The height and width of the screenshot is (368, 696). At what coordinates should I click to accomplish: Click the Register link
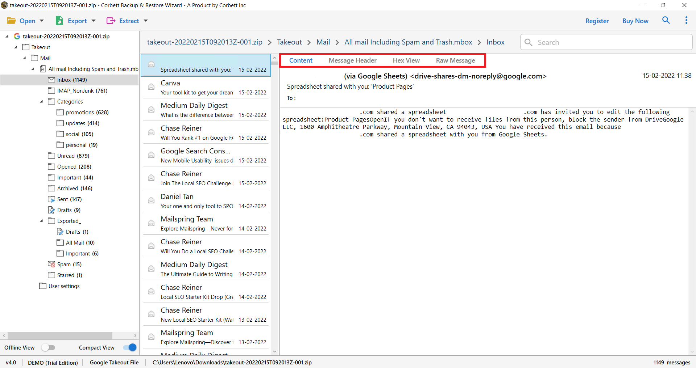coord(597,21)
